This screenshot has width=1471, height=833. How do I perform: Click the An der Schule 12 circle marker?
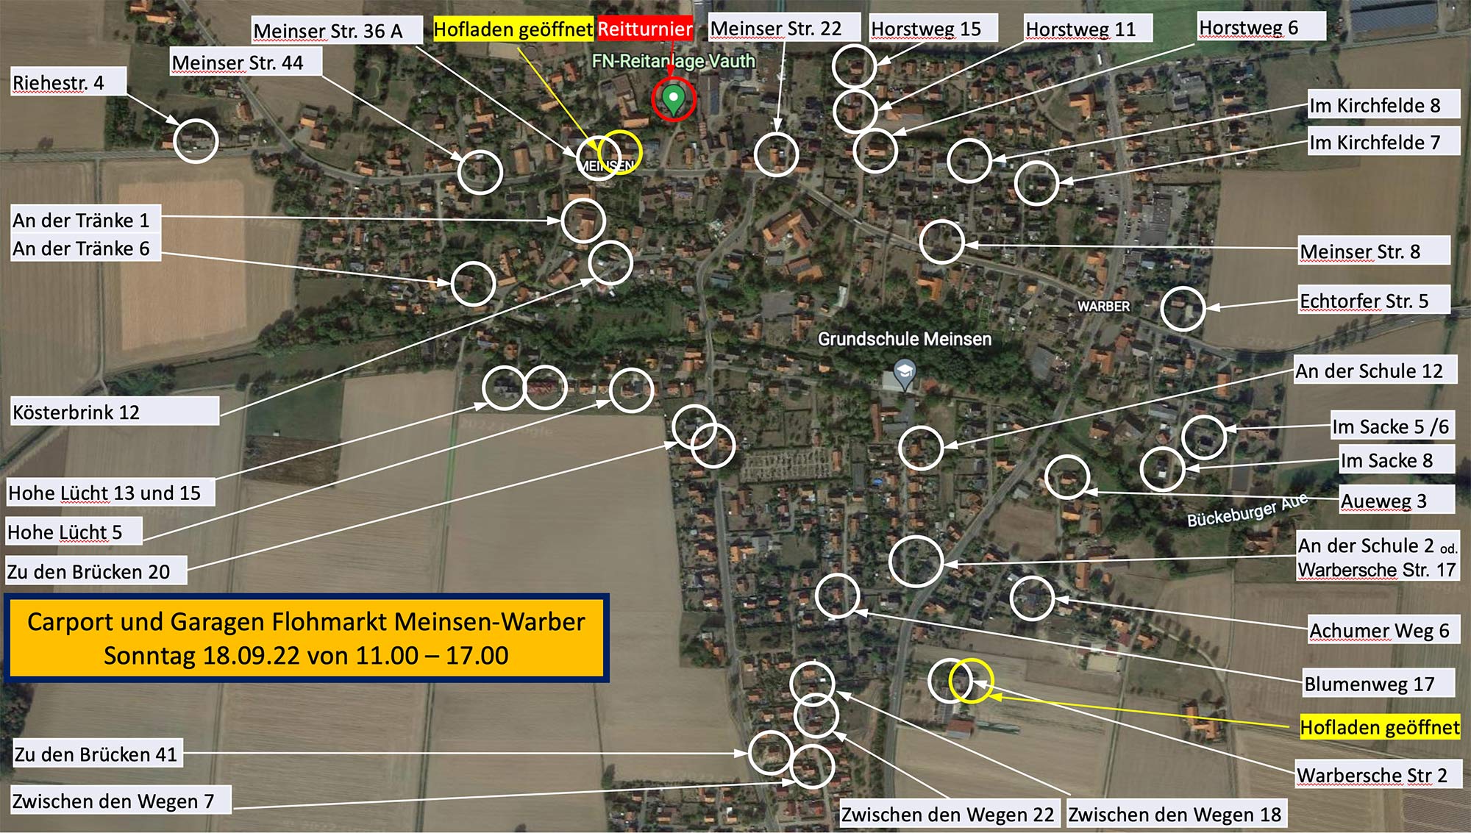pos(921,448)
